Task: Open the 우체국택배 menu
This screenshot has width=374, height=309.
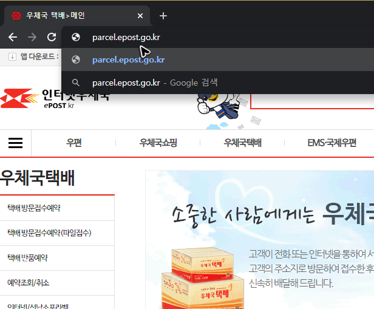Action: pos(243,143)
